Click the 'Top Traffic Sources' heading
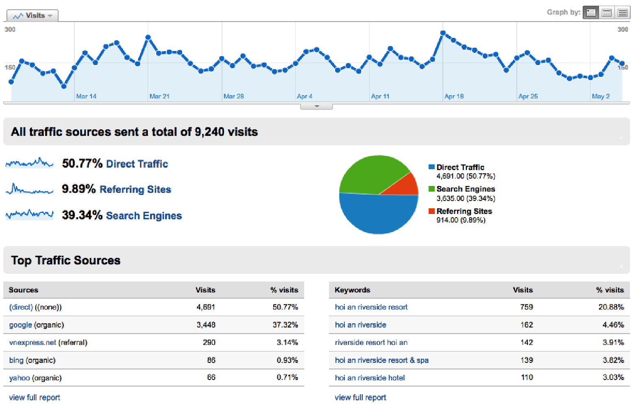636x406 pixels. coord(66,260)
